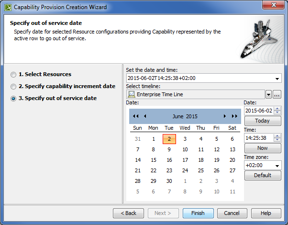This screenshot has height=225, width=288.
Task: Click the Finish button
Action: tap(198, 213)
